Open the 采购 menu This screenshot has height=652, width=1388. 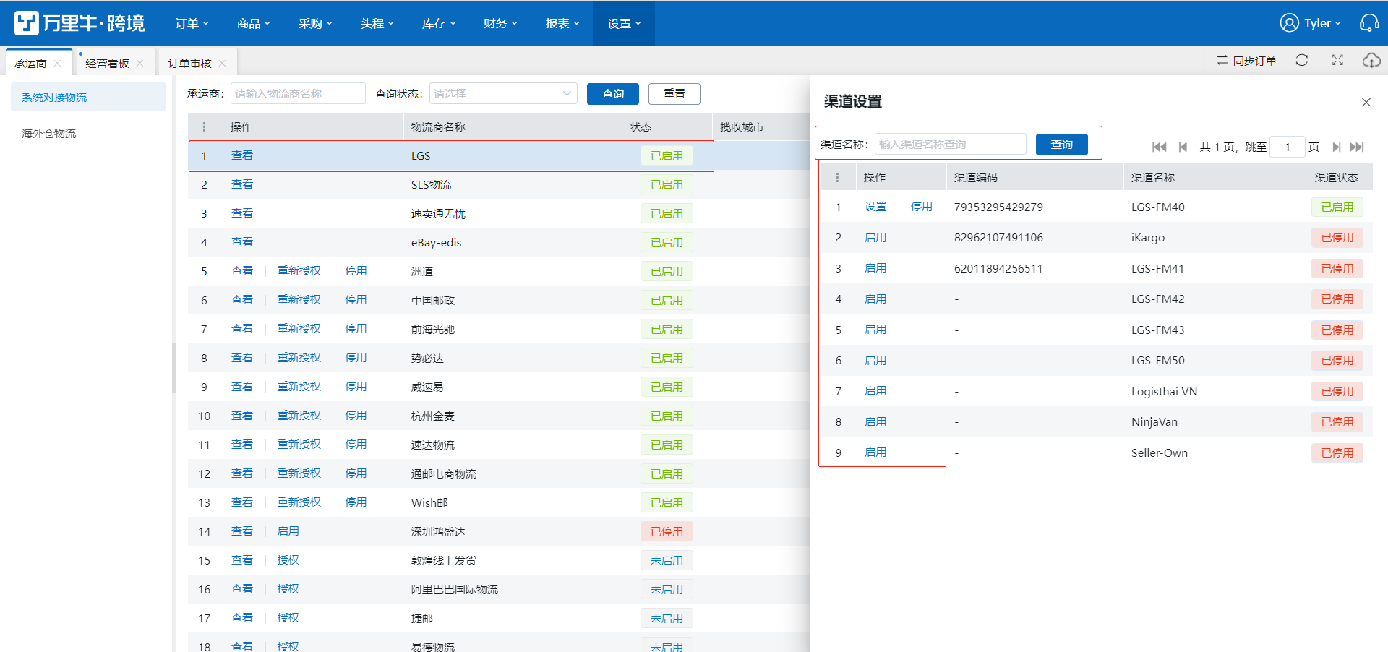(315, 23)
